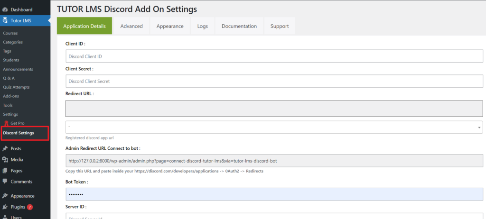Screen dimensions: 486x219
Task: Open the Support tab
Action: 280,26
